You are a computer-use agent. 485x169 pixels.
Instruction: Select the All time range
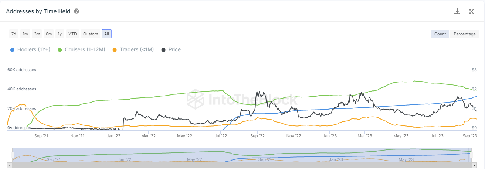coord(106,34)
